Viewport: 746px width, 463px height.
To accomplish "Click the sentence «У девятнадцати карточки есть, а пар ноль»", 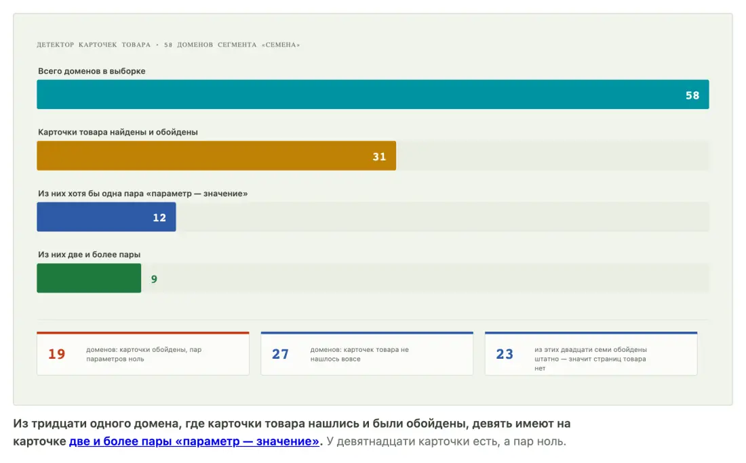I will click(446, 441).
